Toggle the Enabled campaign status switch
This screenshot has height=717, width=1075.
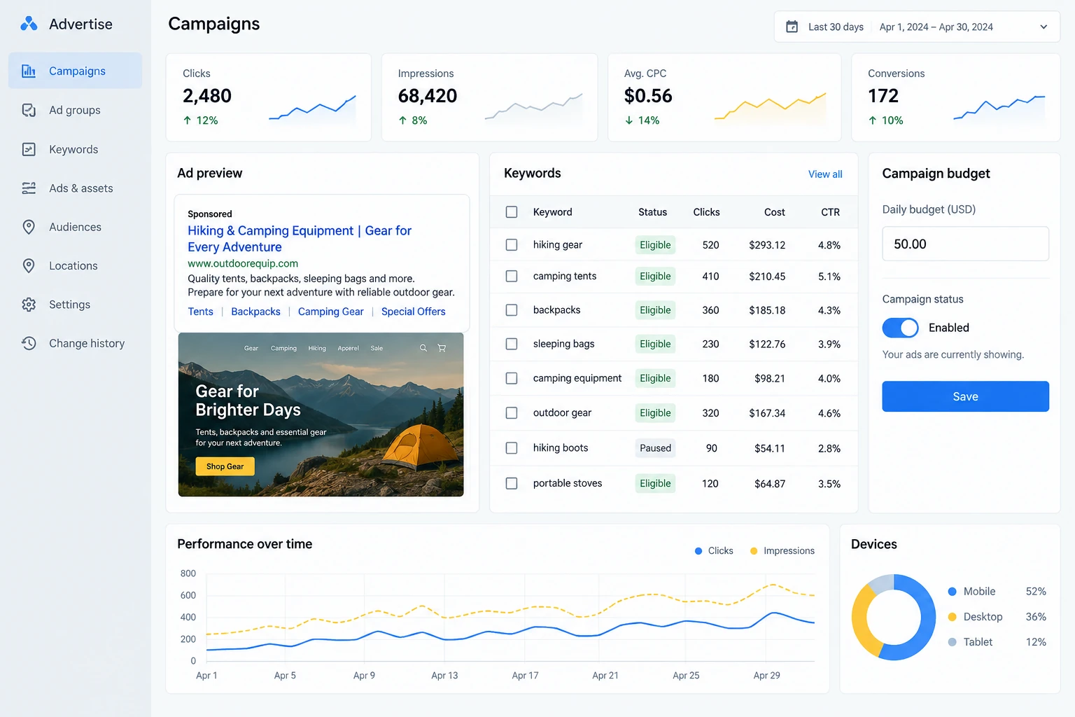[x=900, y=328]
